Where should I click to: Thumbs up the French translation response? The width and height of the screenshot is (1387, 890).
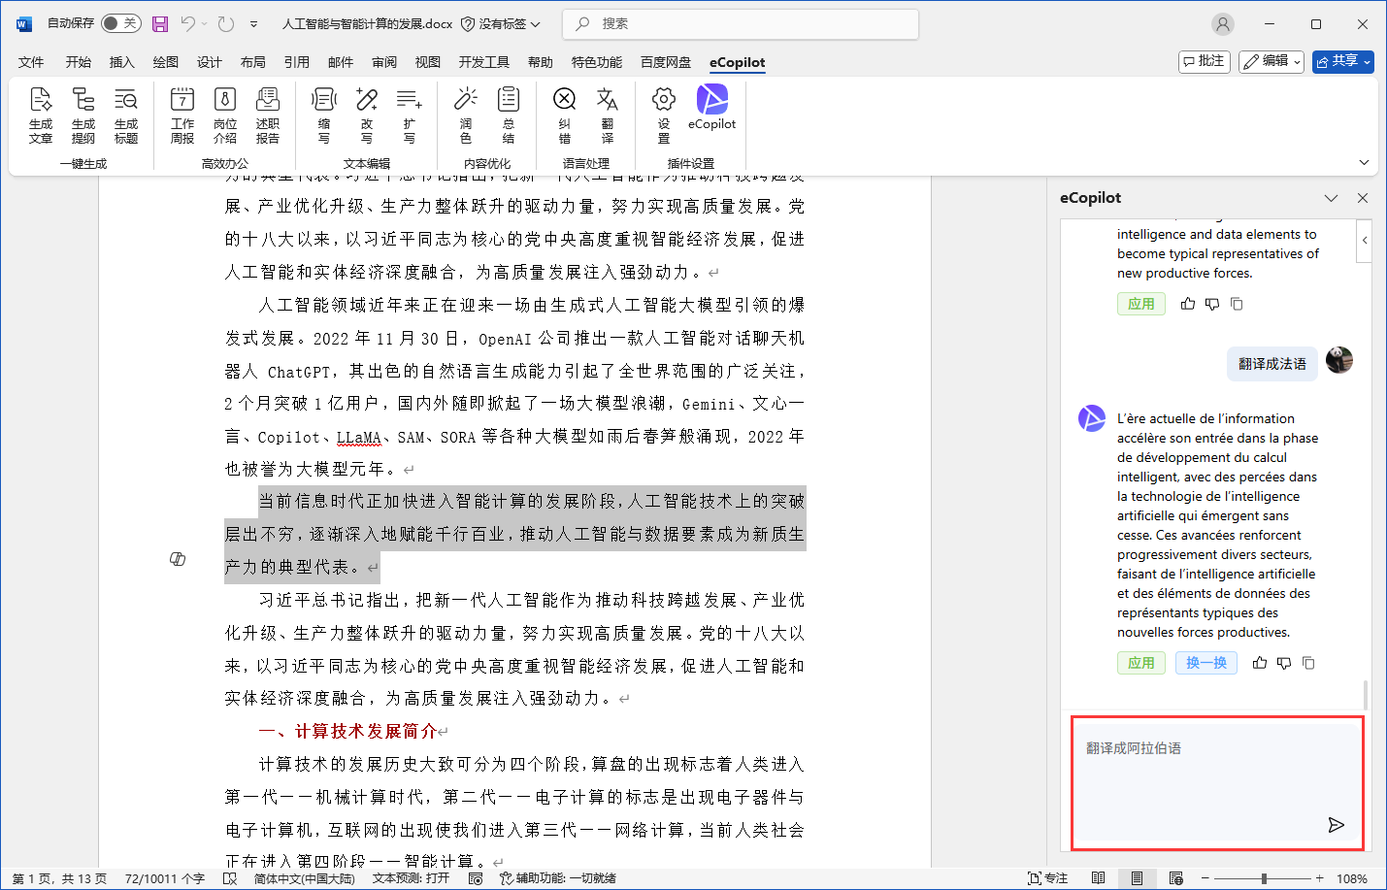pyautogui.click(x=1260, y=663)
